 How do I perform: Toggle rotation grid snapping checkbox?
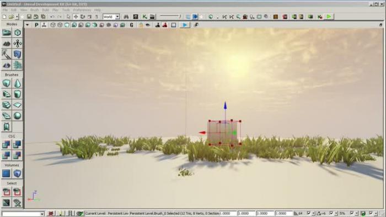(331, 213)
